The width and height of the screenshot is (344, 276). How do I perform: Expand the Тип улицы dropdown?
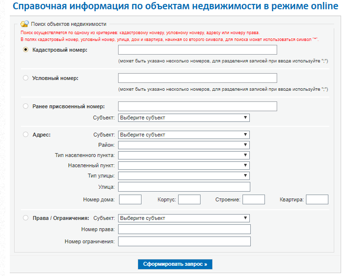pos(184,176)
